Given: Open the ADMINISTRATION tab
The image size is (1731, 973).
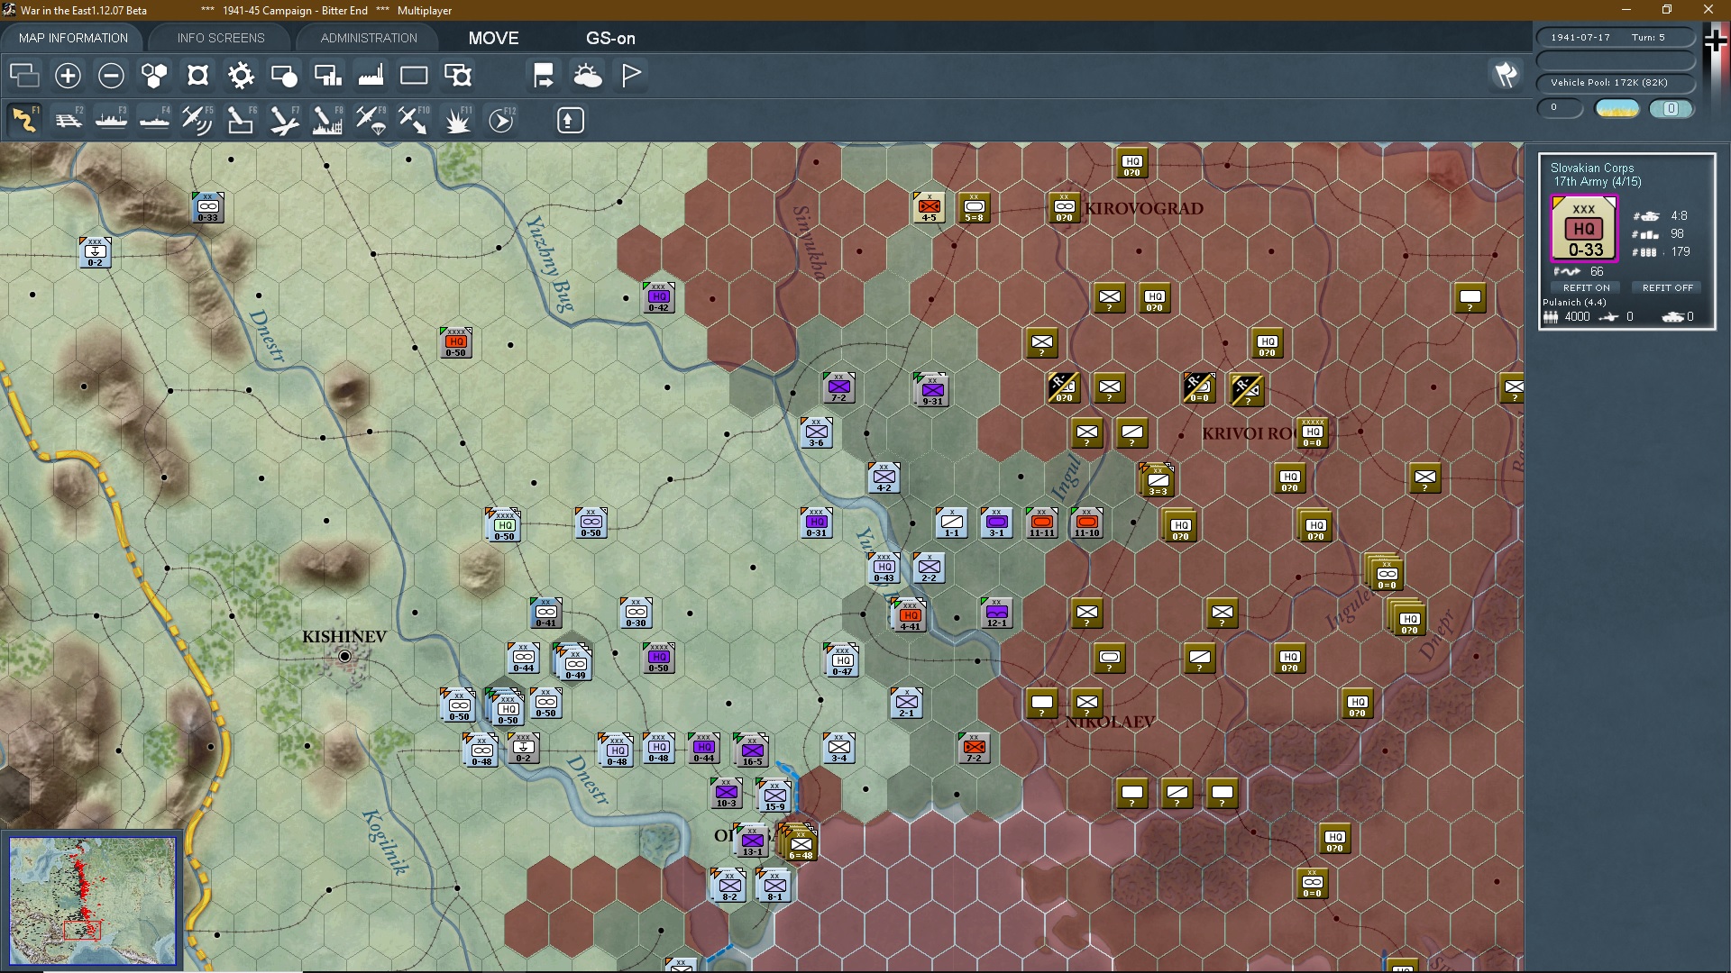Looking at the screenshot, I should pyautogui.click(x=369, y=38).
